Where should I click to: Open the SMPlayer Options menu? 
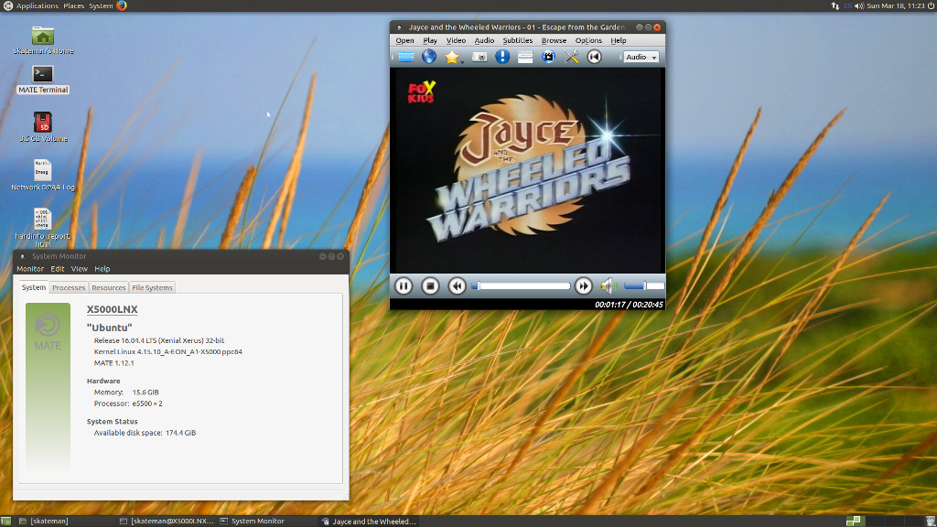588,40
